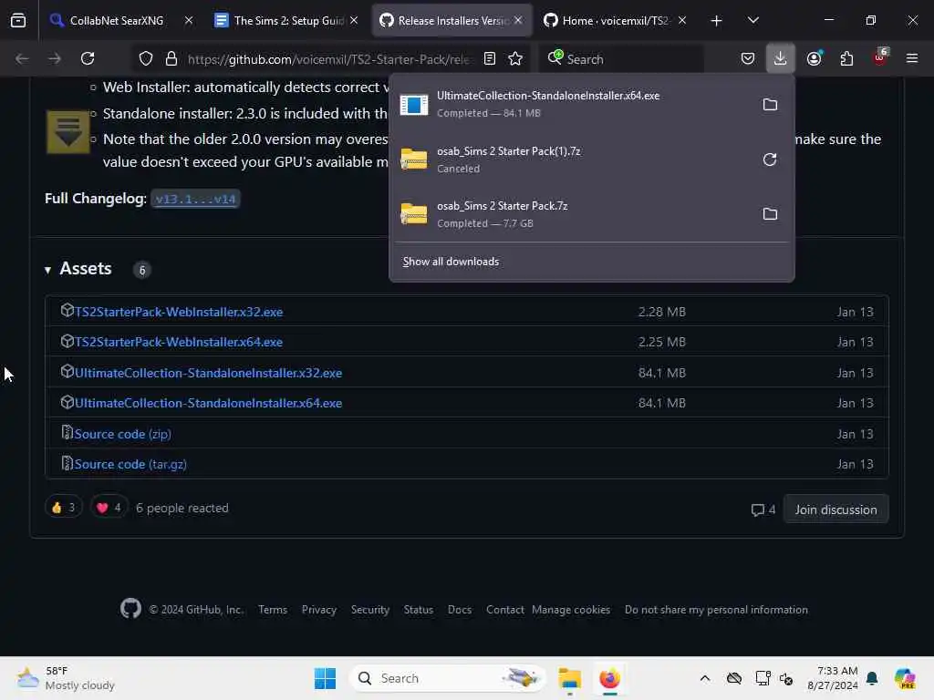Download TS2StarterPack-WebInstaller.x32.exe
The height and width of the screenshot is (700, 934).
pyautogui.click(x=179, y=312)
